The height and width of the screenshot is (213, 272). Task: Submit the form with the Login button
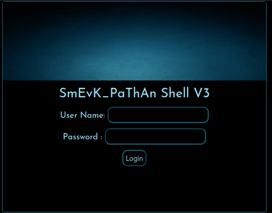pyautogui.click(x=134, y=158)
